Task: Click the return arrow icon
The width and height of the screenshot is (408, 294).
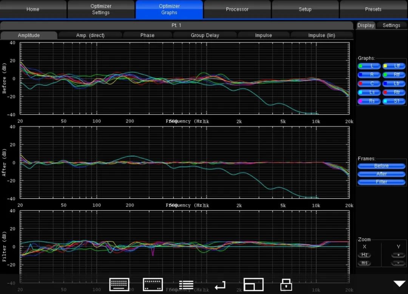Action: [220, 285]
